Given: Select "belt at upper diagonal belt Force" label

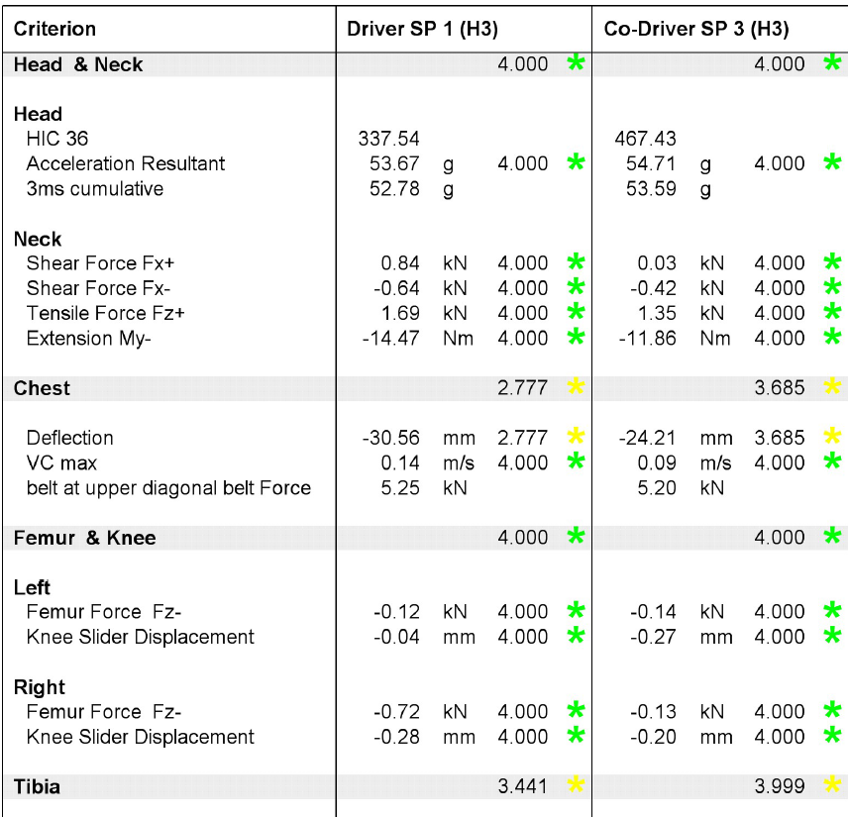Looking at the screenshot, I should pos(168,488).
